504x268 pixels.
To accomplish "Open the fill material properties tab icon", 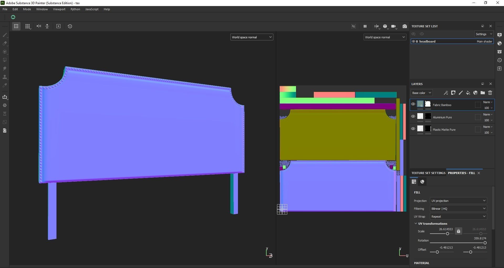I will pos(414,182).
